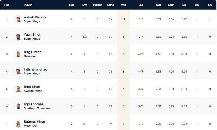Open Ashok Bishnoi's player profile link
217x130 pixels.
(35, 17)
